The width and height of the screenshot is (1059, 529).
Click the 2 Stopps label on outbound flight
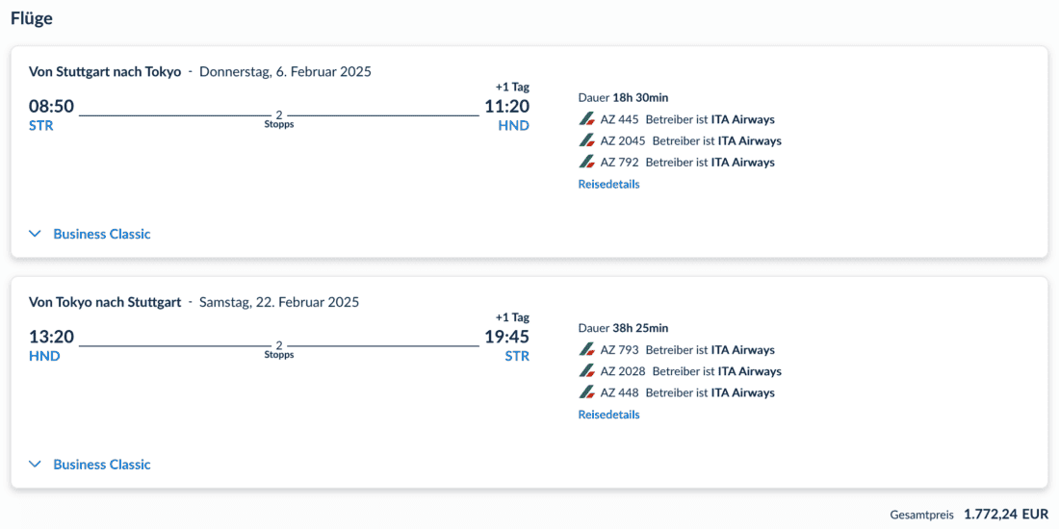[x=279, y=119]
